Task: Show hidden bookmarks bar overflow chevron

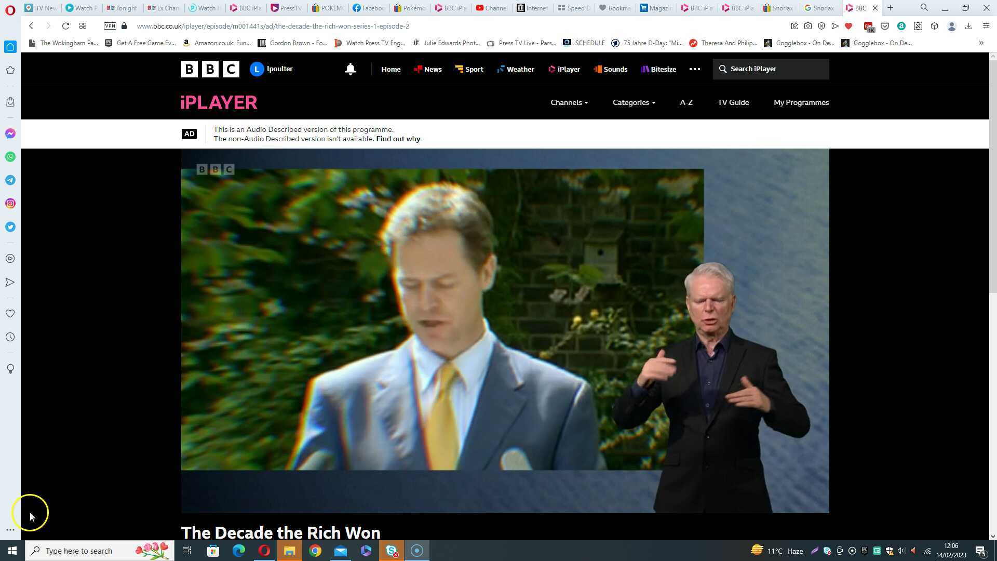Action: tap(981, 43)
